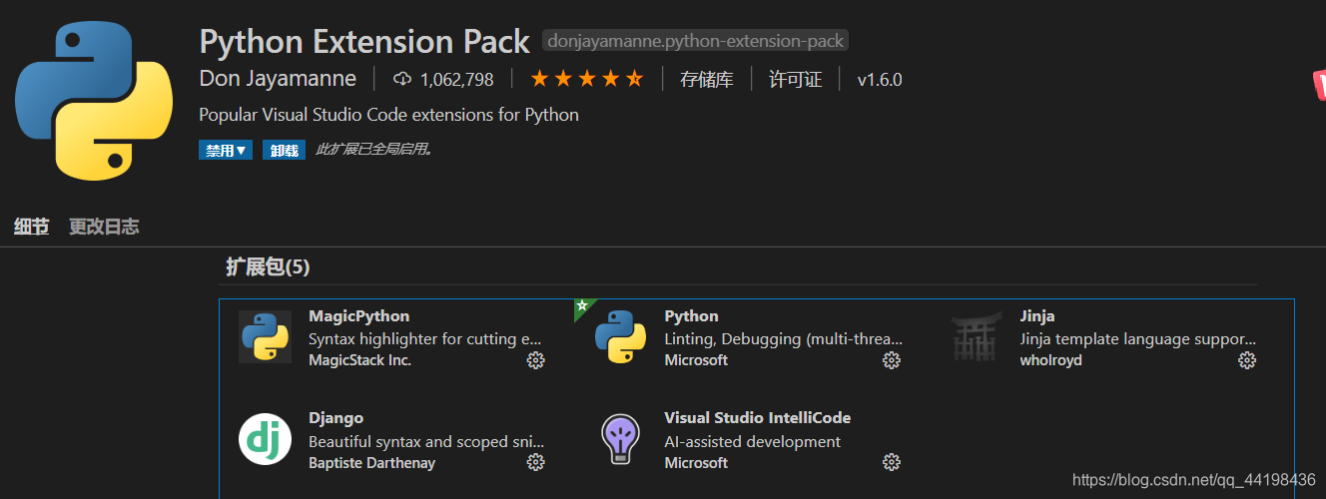Click the Jinja extension name
Image resolution: width=1326 pixels, height=499 pixels.
pos(1037,315)
